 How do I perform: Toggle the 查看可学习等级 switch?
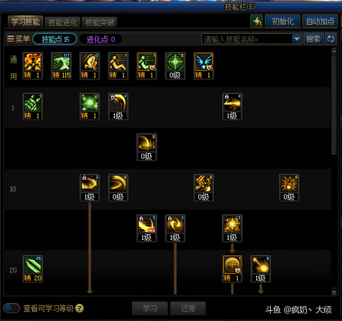tap(11, 308)
